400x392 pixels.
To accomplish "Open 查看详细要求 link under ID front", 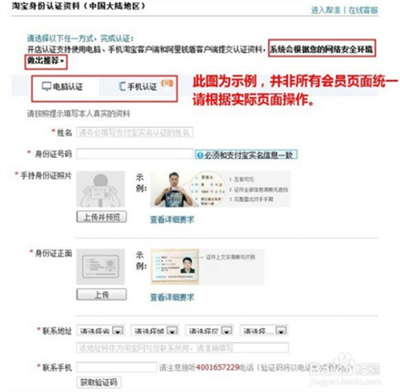I will (172, 297).
